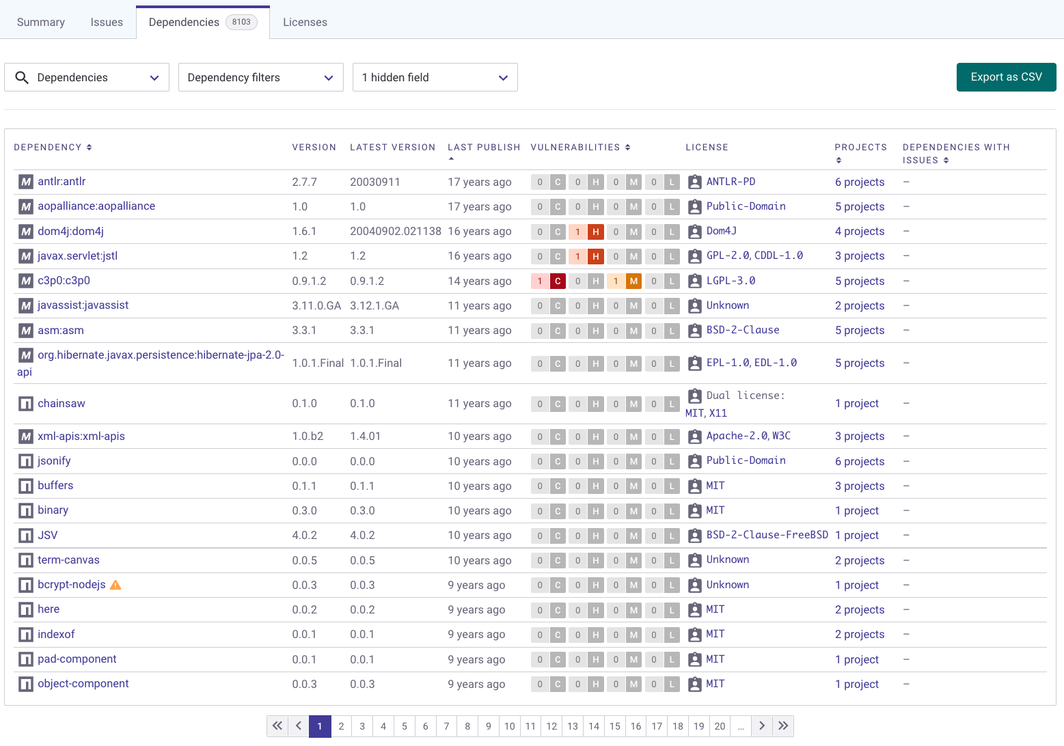Sort by Projects column sort arrows

(x=838, y=160)
